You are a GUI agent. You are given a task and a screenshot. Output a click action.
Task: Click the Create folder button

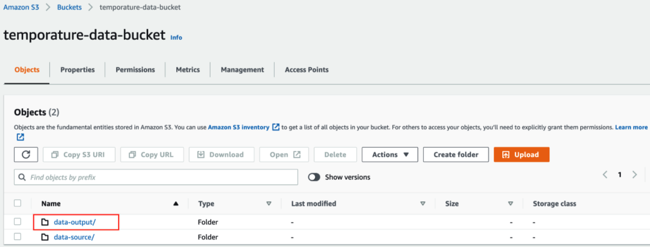456,155
